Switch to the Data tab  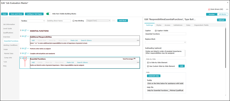[188, 25]
